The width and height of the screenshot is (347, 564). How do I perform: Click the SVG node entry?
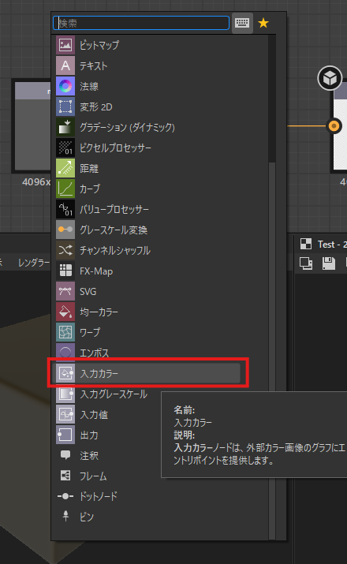tap(147, 291)
